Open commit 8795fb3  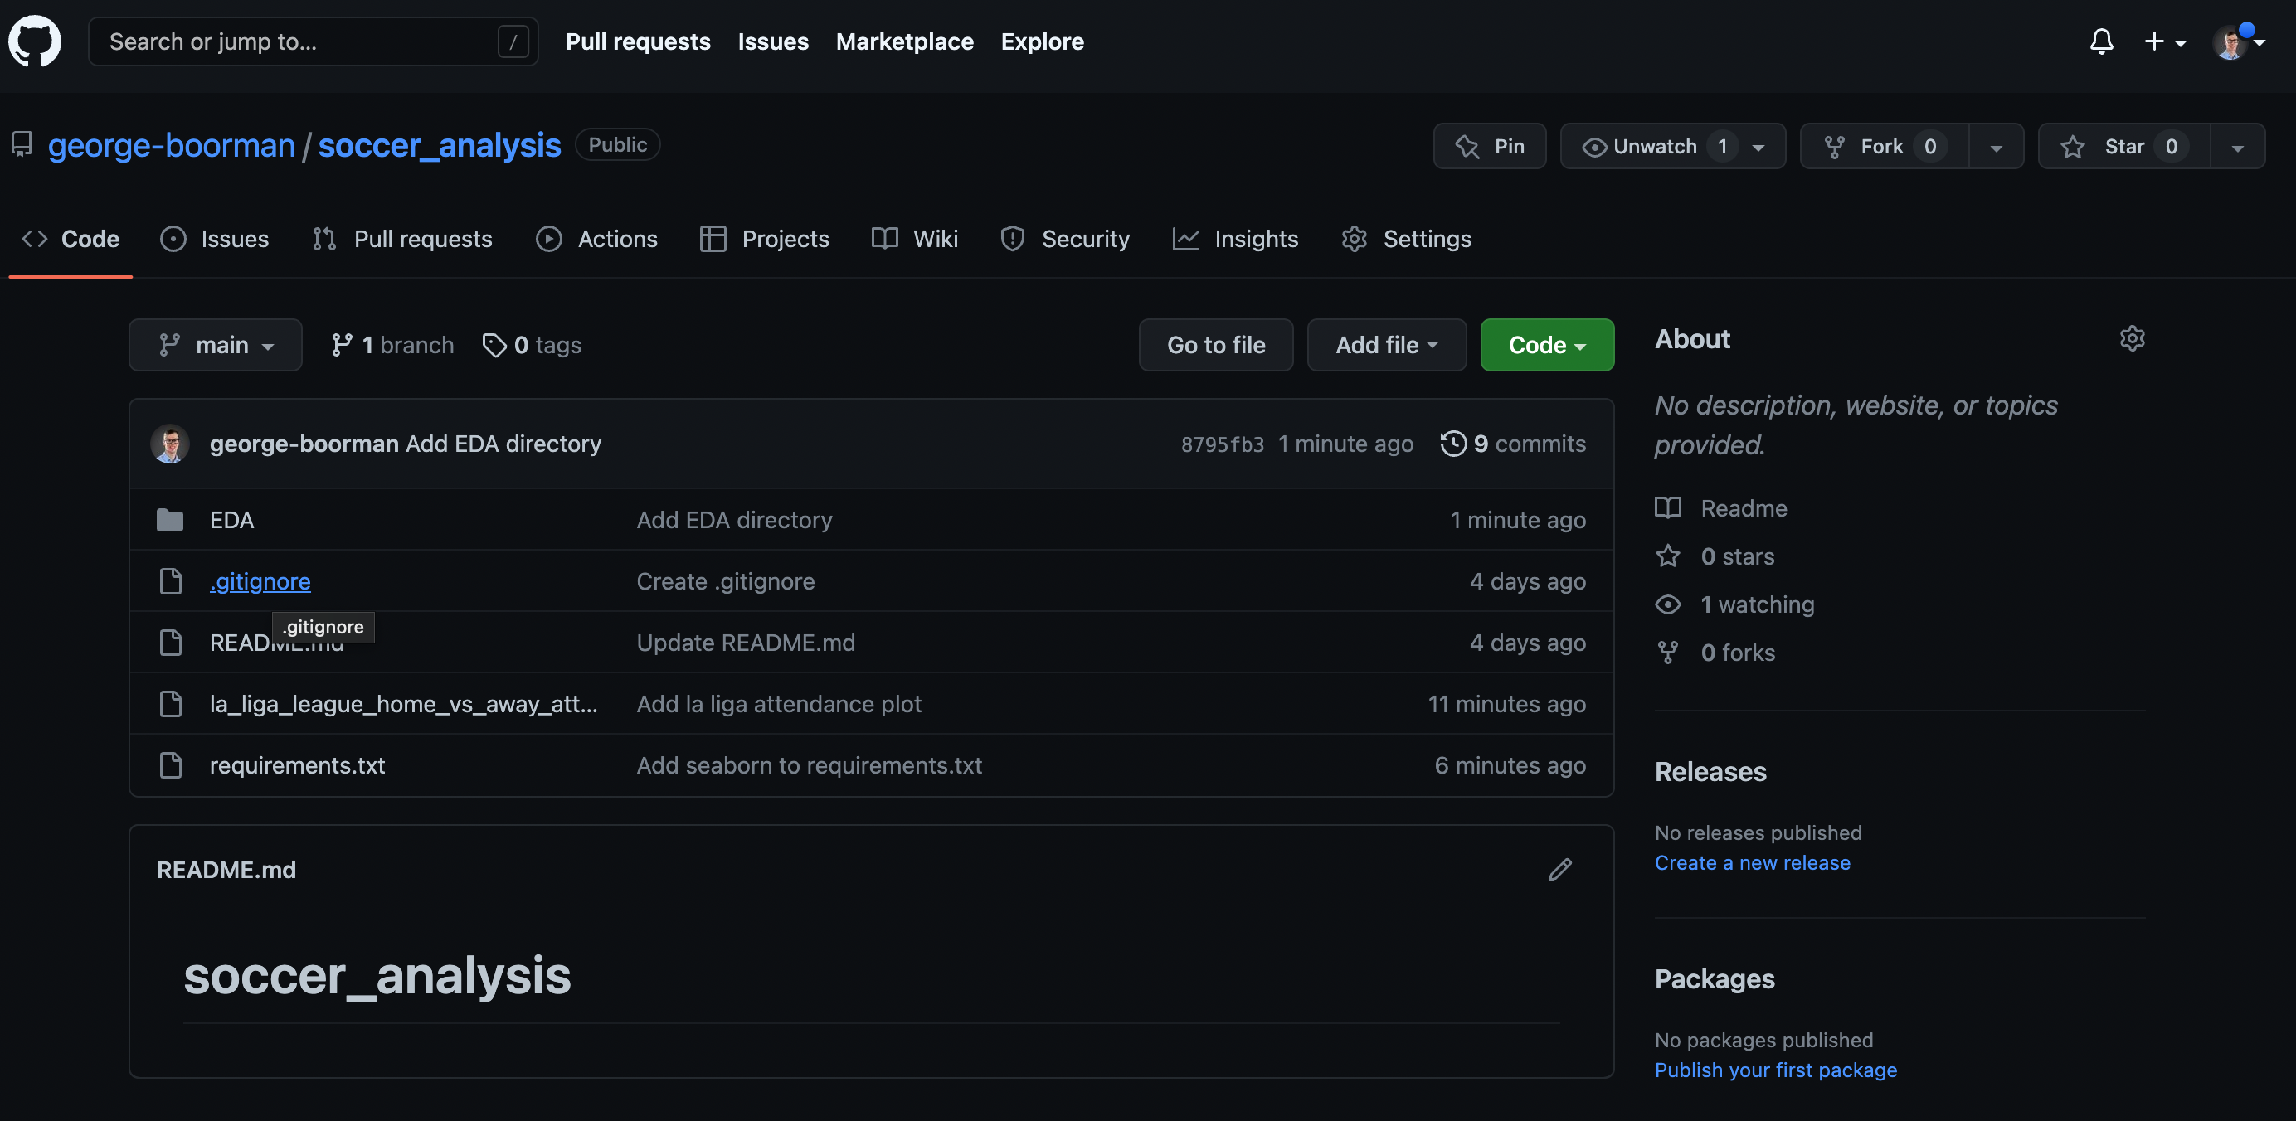1222,444
